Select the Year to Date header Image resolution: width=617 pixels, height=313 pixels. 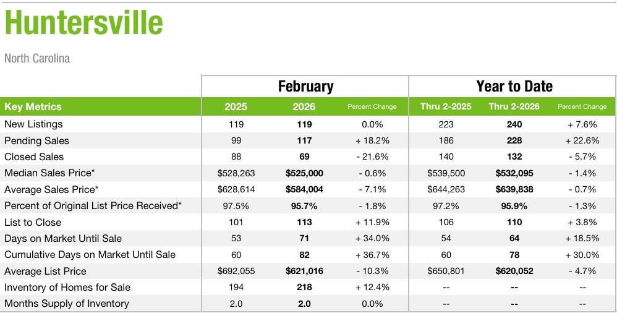(514, 87)
